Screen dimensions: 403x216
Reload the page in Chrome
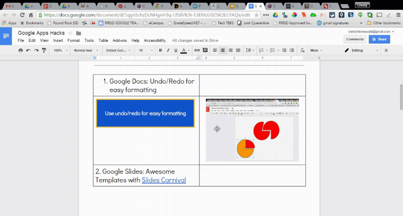(23, 15)
